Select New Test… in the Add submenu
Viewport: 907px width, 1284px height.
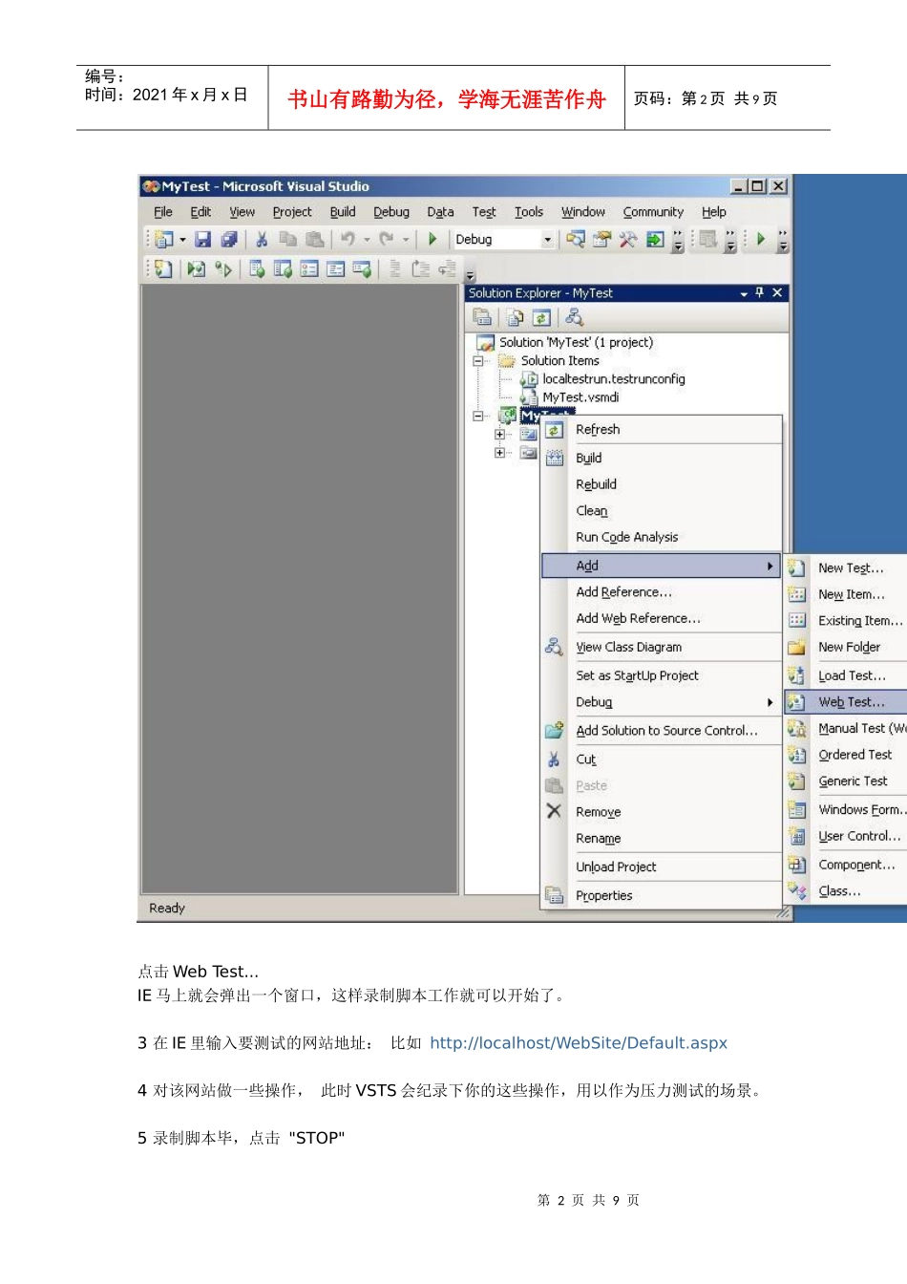point(851,567)
